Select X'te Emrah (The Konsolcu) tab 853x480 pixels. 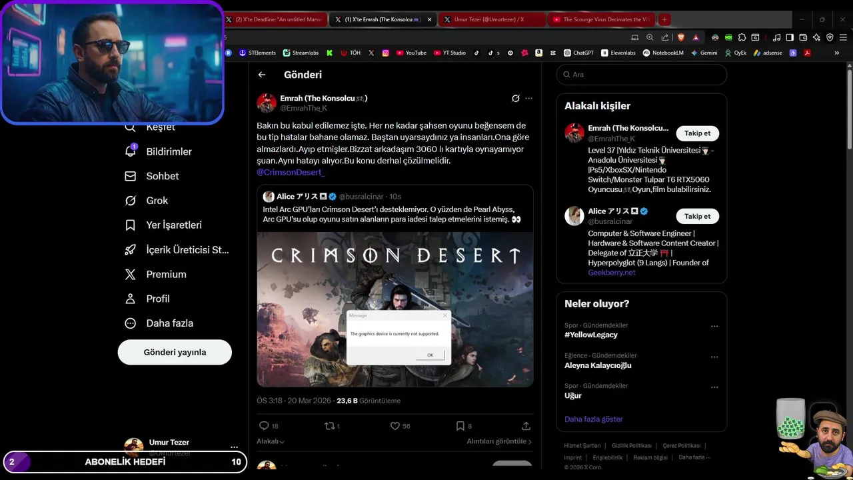[383, 19]
